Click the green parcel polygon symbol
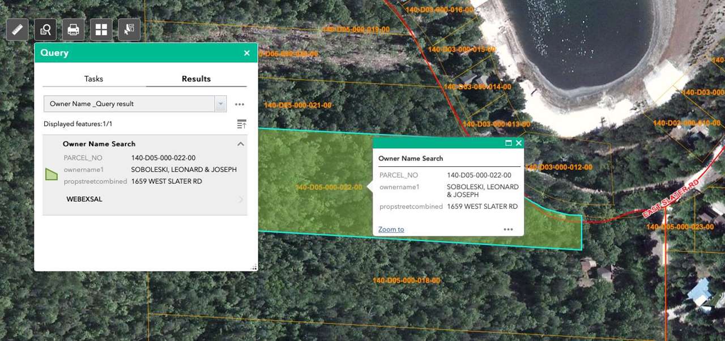 tap(52, 174)
